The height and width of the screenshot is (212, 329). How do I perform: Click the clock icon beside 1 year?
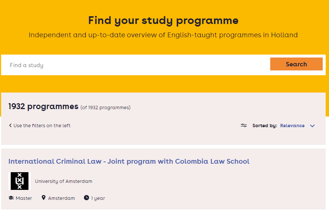click(87, 198)
